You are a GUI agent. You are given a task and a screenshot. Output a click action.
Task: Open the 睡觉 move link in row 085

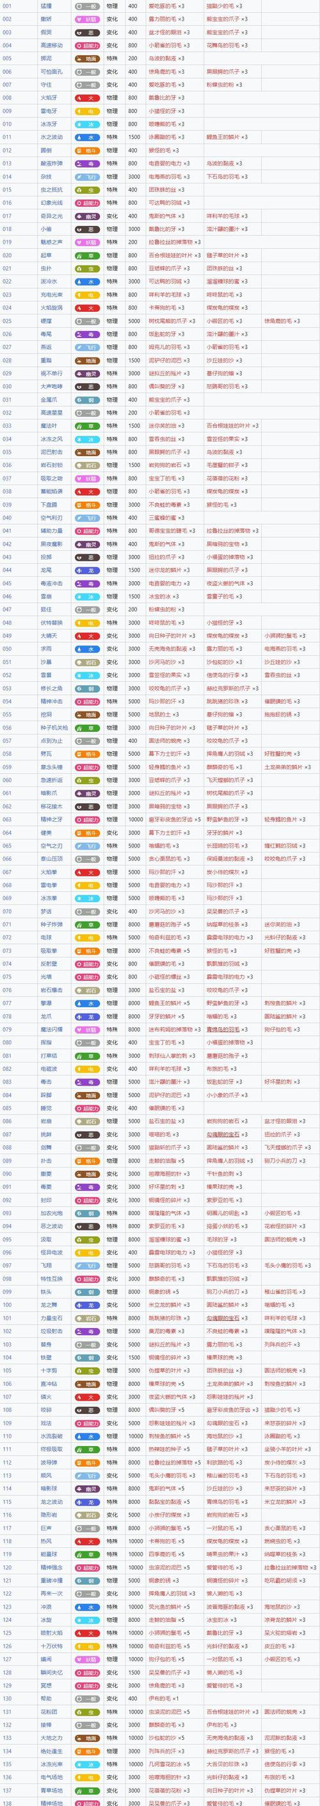click(46, 1108)
